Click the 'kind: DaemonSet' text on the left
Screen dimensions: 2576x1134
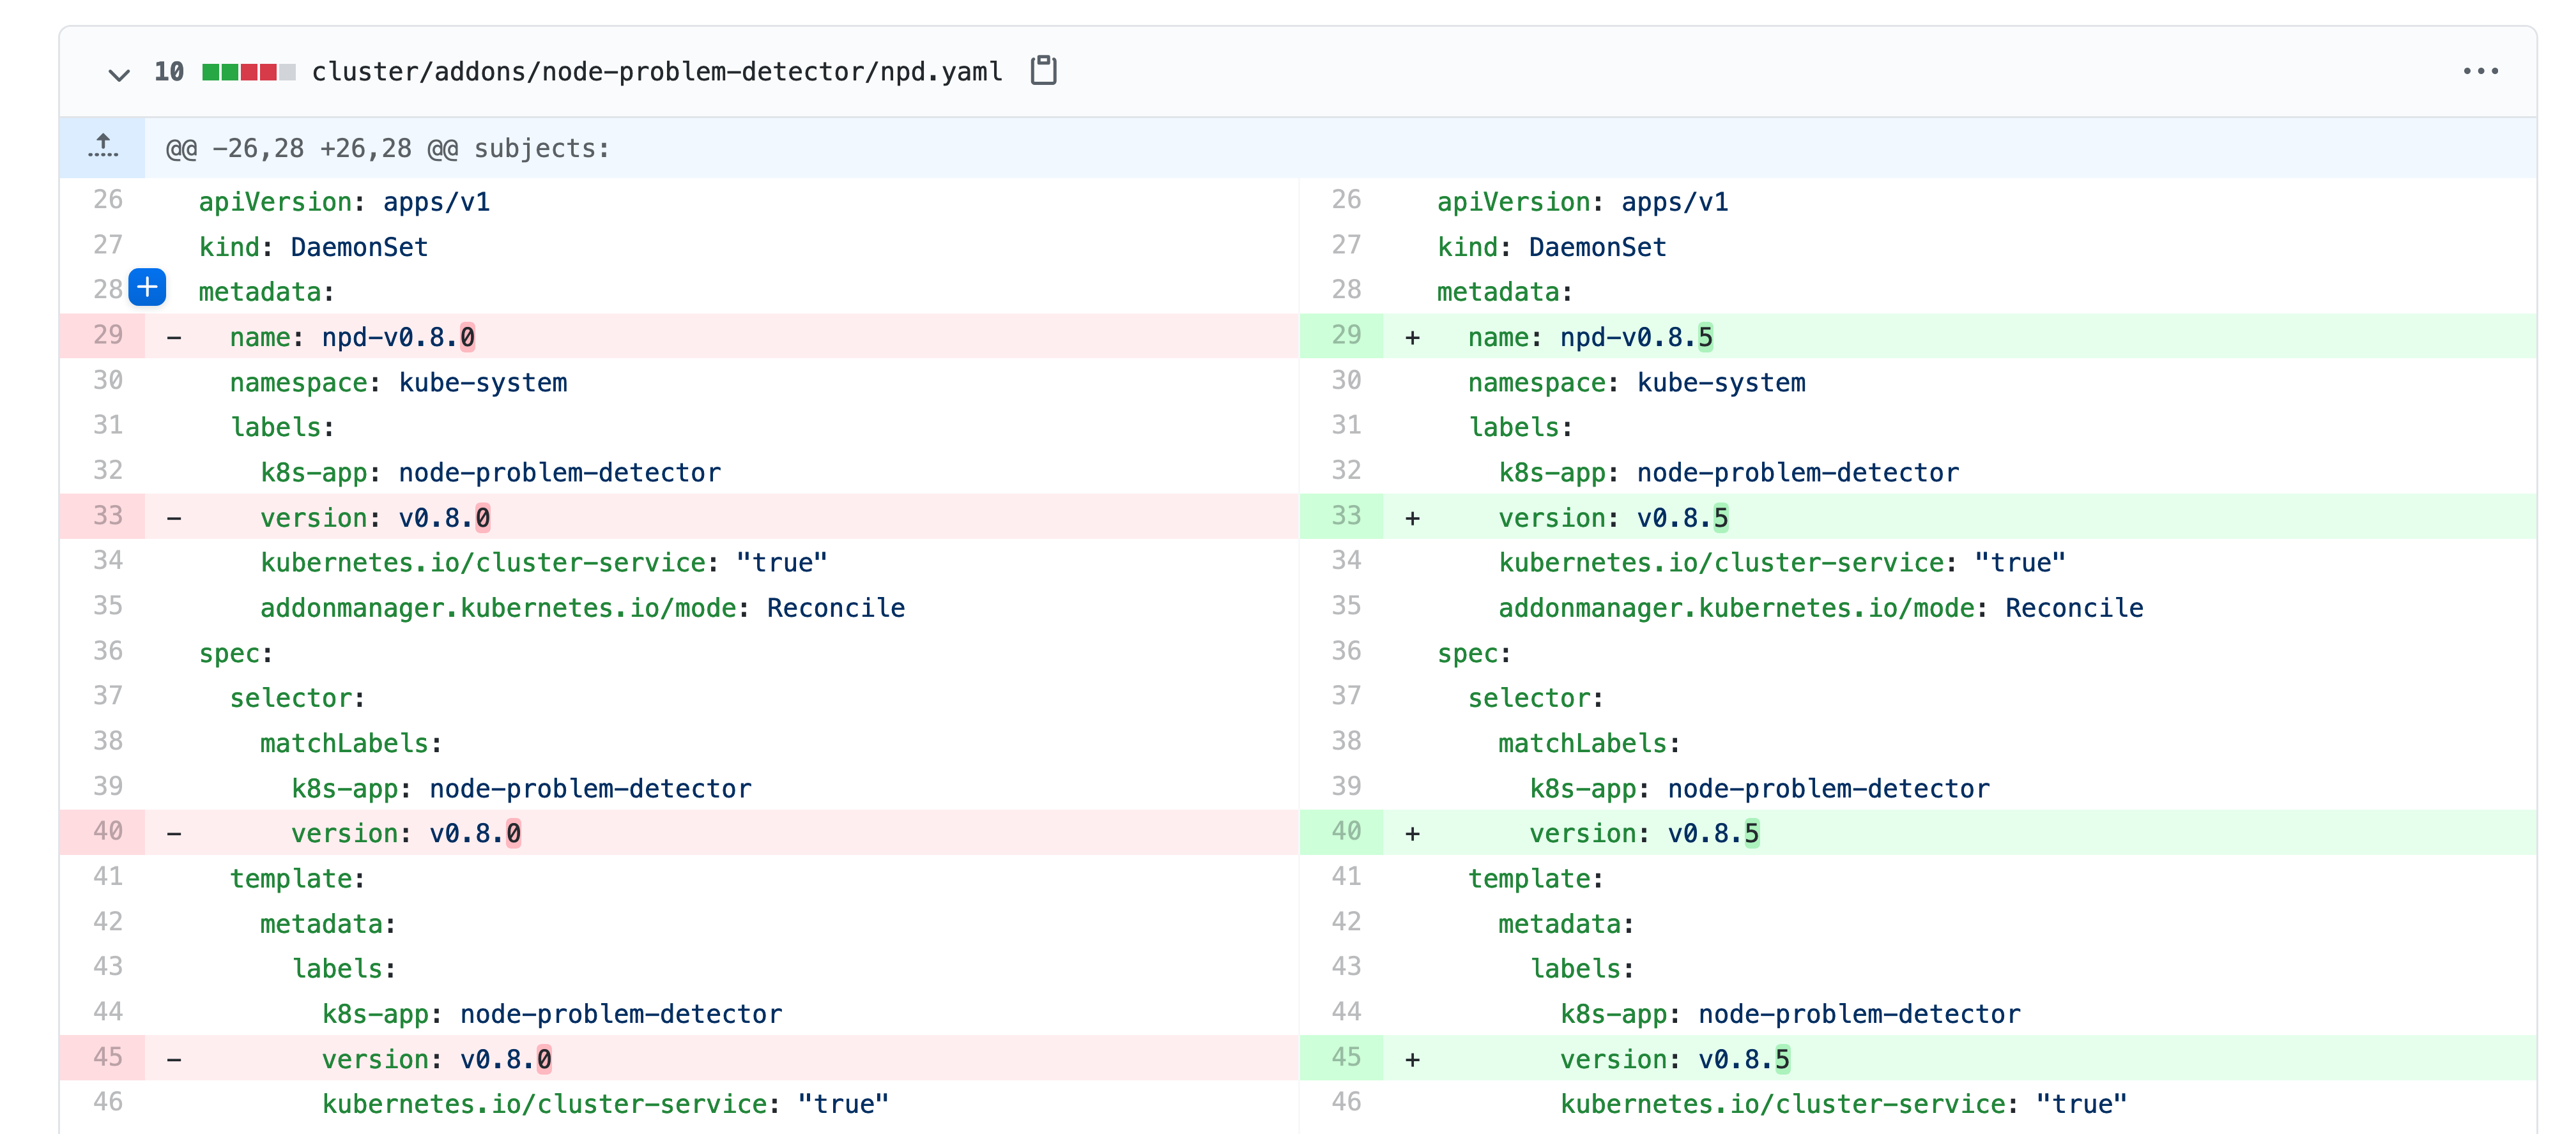(313, 248)
